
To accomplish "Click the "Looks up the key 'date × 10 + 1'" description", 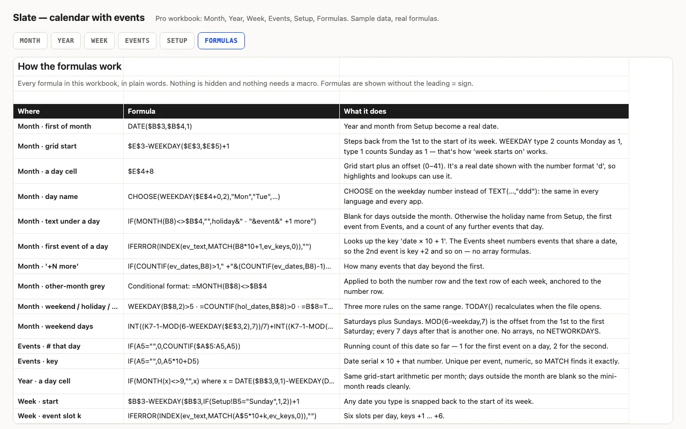I will point(484,246).
